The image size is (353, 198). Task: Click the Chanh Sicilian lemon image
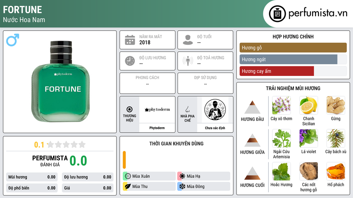coord(309,105)
